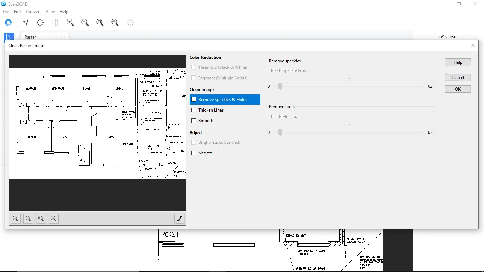Image resolution: width=484 pixels, height=272 pixels.
Task: Click the zoom window icon below the preview
Action: [41, 219]
